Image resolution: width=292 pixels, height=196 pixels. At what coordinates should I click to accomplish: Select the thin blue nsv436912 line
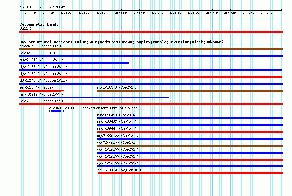94,98
